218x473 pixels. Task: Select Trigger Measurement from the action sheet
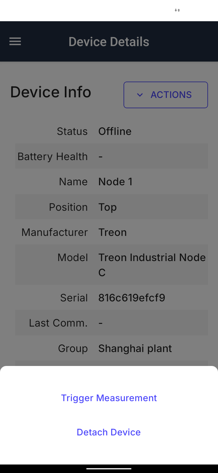coord(109,398)
